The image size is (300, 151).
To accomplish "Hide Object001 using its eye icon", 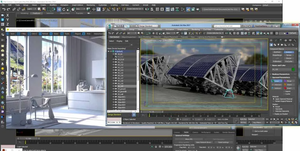I will [x=113, y=97].
